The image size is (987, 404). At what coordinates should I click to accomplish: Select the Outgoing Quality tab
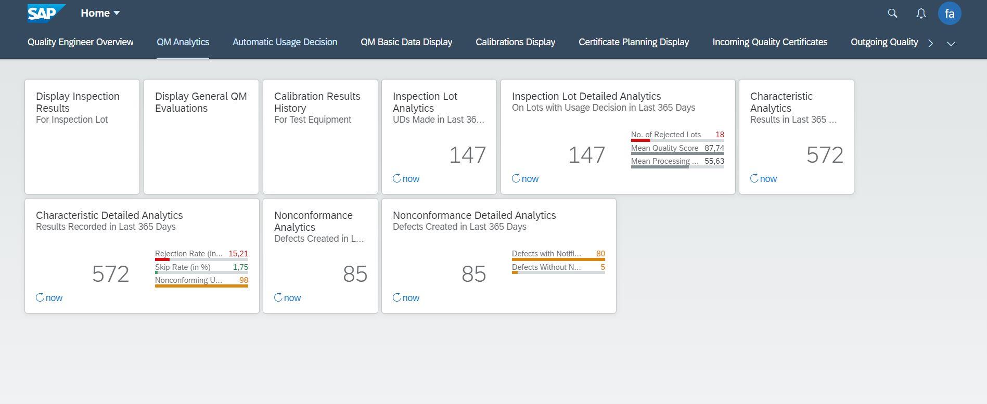884,42
